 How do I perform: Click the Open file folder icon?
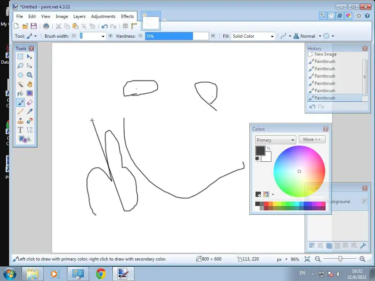tap(25, 26)
